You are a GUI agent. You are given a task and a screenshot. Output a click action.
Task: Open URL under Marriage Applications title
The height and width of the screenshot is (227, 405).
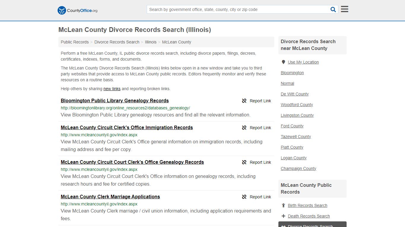pyautogui.click(x=99, y=204)
